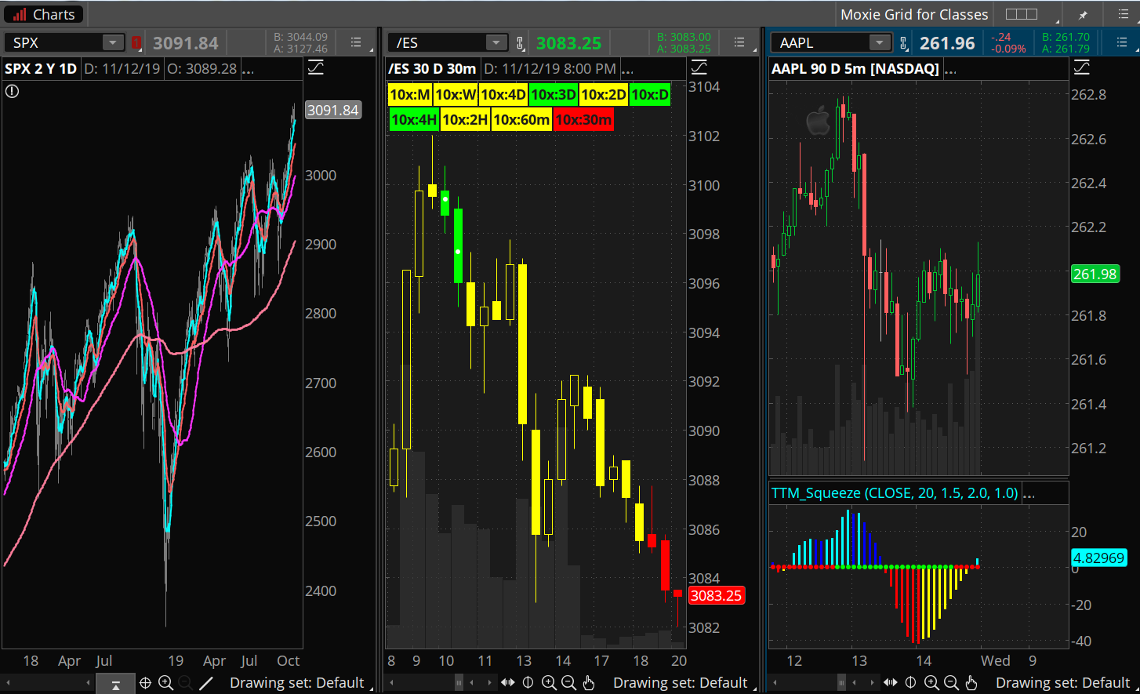This screenshot has height=694, width=1140.
Task: Open the chart grid layout selector
Action: coord(1022,14)
